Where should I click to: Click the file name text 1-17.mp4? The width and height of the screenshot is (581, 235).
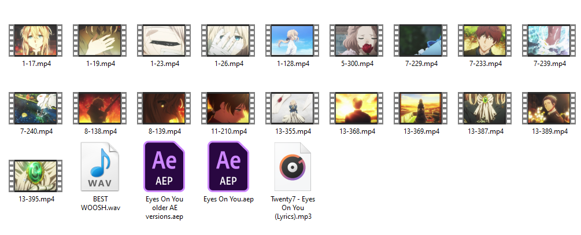pos(36,64)
